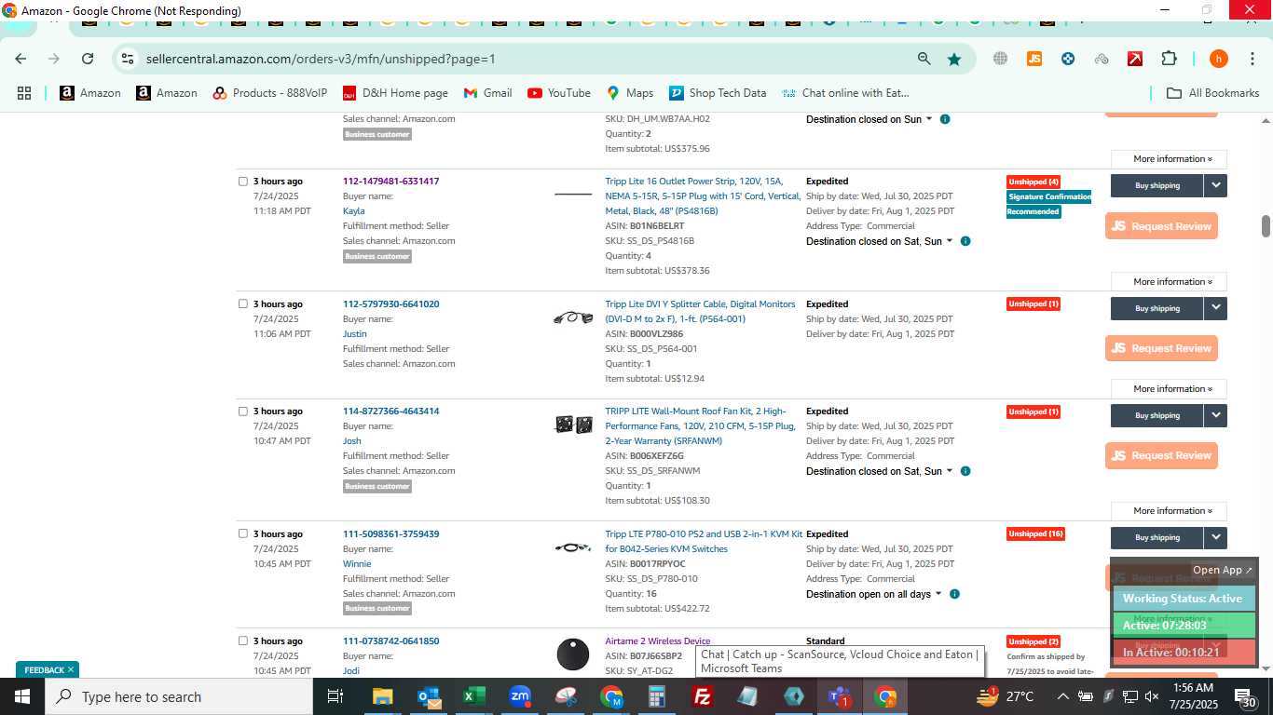Screen dimensions: 1273x715
Task: Click the Roof Fan Kit product thumbnail
Action: point(573,425)
